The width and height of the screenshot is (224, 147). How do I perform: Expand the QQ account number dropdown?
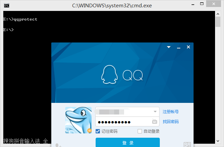click(x=155, y=111)
